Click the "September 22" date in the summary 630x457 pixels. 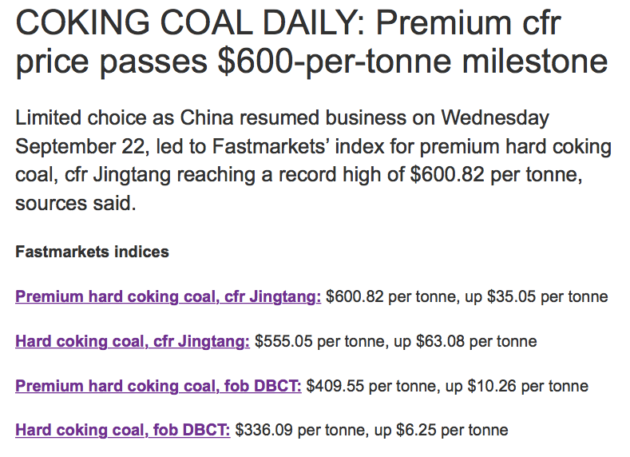[79, 147]
